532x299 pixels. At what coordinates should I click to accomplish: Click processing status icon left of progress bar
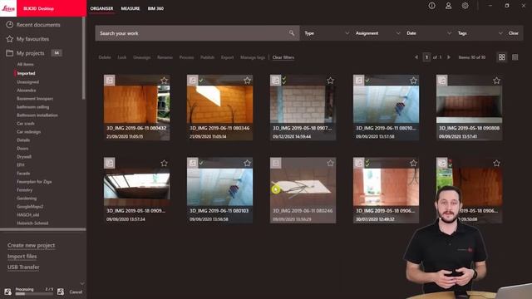click(x=7, y=292)
